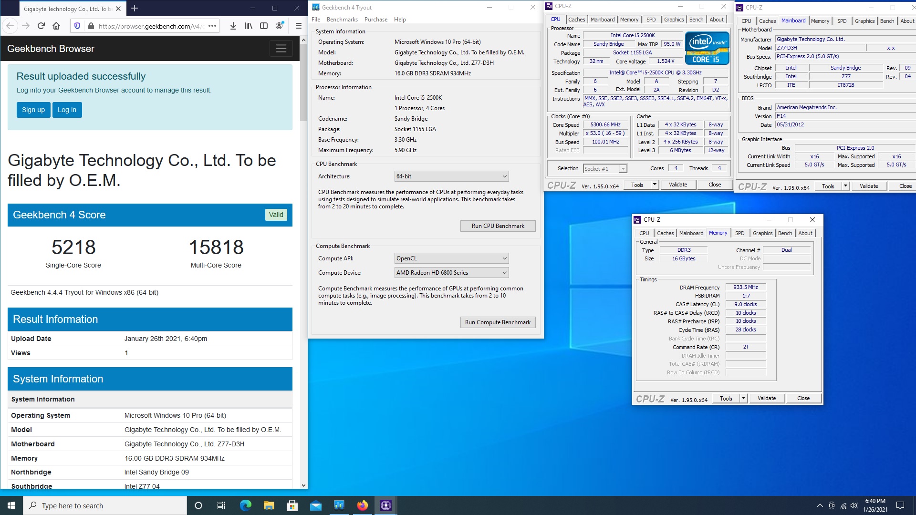Run CPU Benchmark button
The width and height of the screenshot is (916, 515).
498,226
